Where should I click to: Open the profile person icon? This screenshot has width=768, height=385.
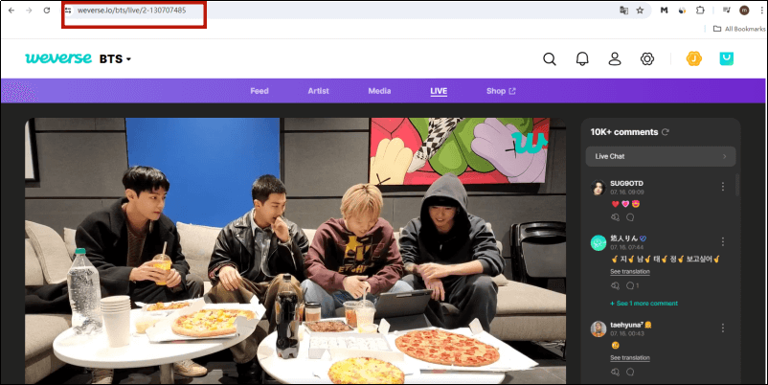615,59
